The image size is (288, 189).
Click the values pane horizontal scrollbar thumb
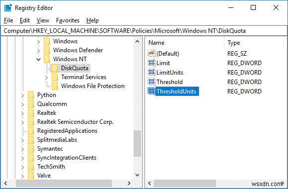click(185, 184)
